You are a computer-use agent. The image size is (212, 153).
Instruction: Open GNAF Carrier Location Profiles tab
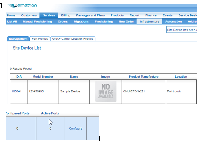[x=73, y=39]
